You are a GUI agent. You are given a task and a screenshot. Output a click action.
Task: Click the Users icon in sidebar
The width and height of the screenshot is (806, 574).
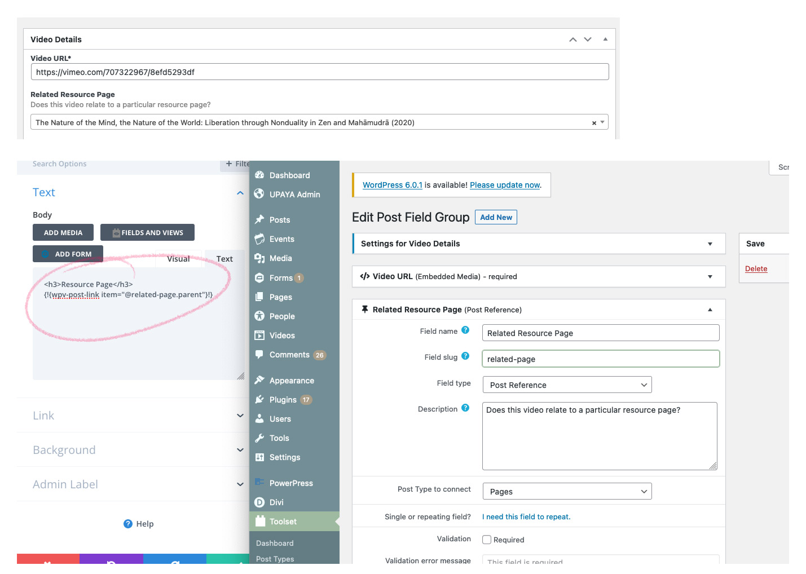pos(259,418)
